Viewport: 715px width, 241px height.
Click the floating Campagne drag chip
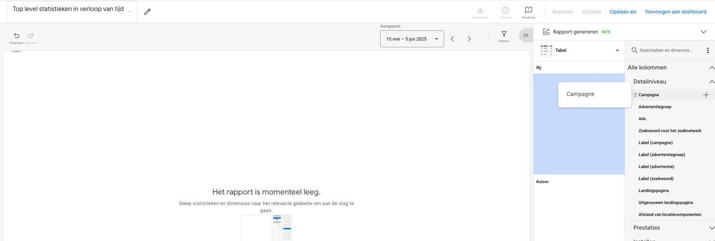click(594, 95)
